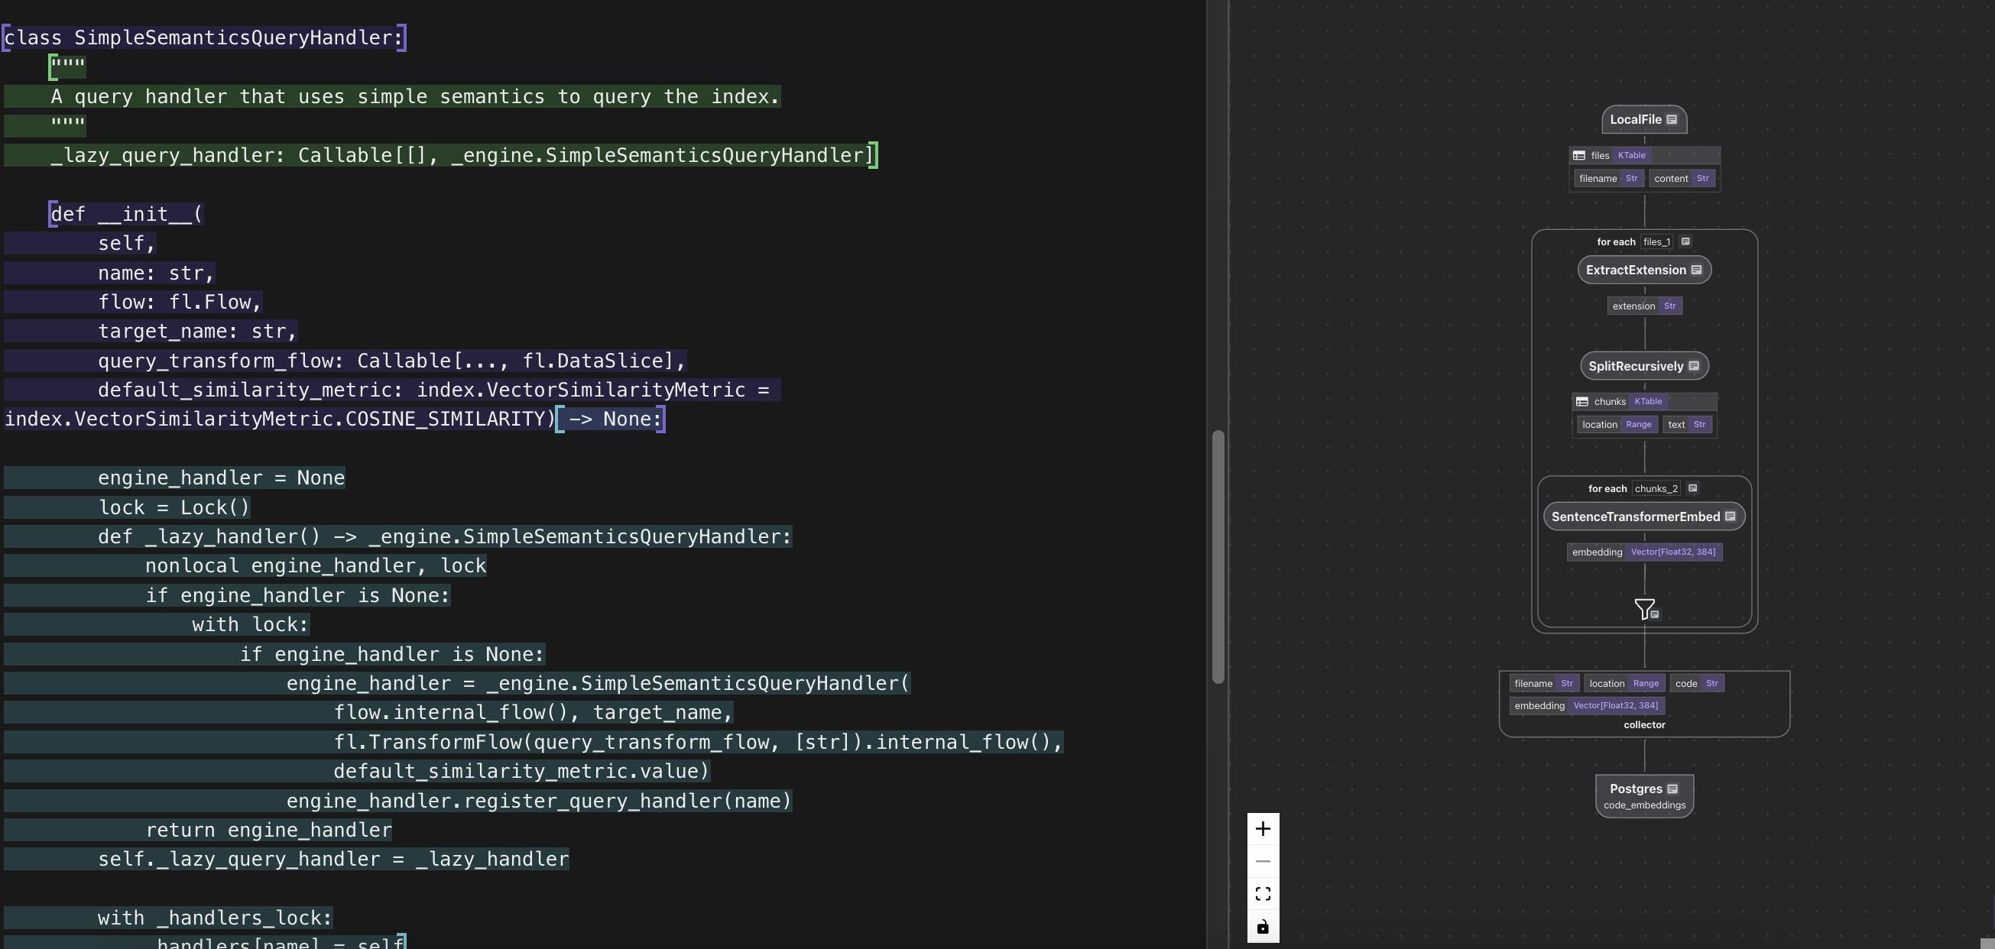This screenshot has width=1995, height=949.
Task: Open the SplitRecursively node detail icon
Action: point(1694,366)
